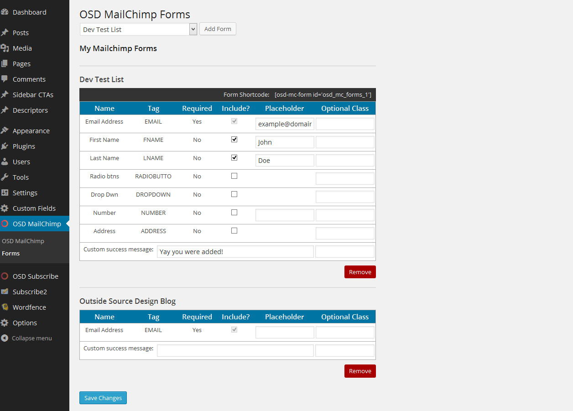
Task: Open Posts in the sidebar menu
Action: pyautogui.click(x=21, y=33)
